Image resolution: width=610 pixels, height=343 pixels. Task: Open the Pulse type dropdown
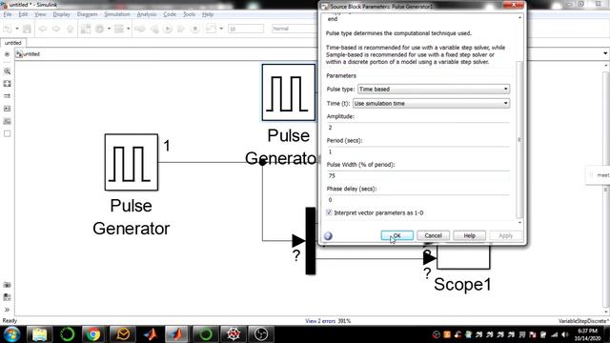pos(434,89)
